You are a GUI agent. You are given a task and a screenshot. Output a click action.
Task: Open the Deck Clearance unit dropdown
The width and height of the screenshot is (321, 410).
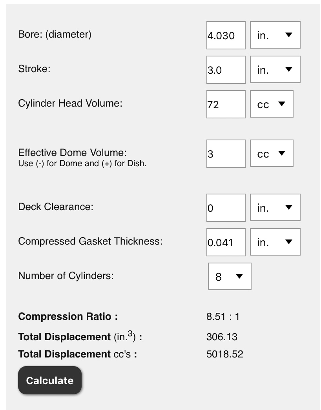(275, 208)
